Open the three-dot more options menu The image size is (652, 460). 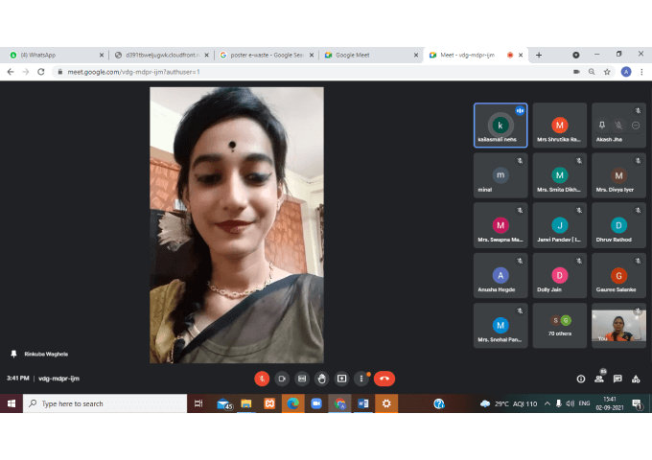click(361, 379)
